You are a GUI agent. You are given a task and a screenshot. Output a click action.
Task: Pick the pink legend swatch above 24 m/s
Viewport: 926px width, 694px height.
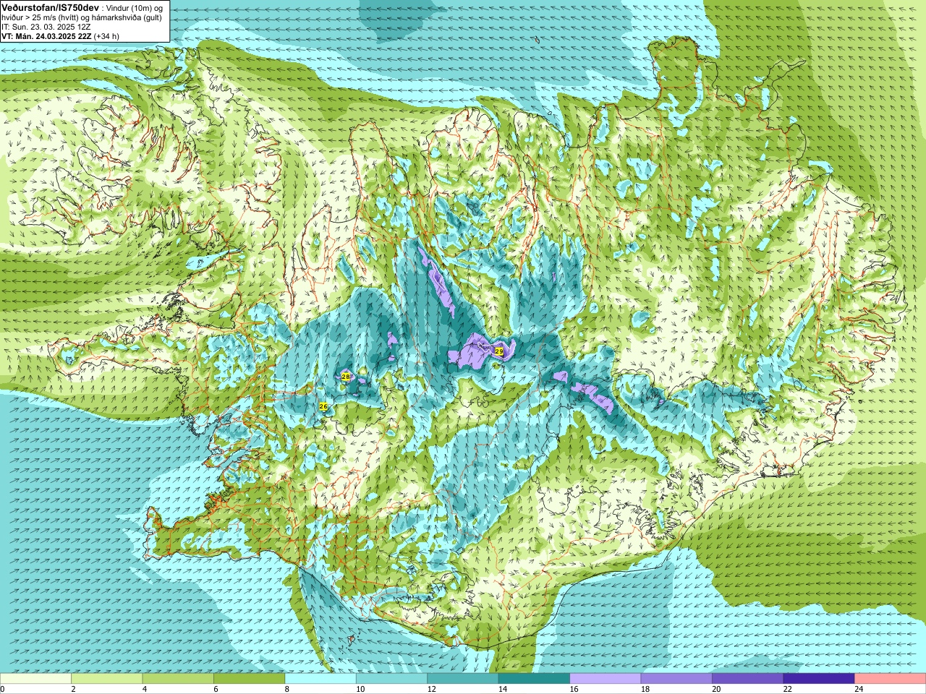point(891,678)
